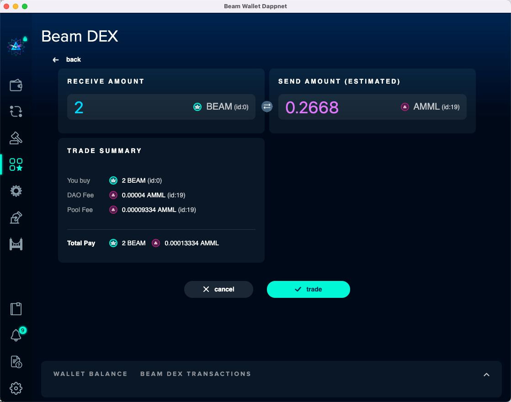Click the AMML icon in DAO Fee row
The height and width of the screenshot is (402, 511).
(x=113, y=195)
